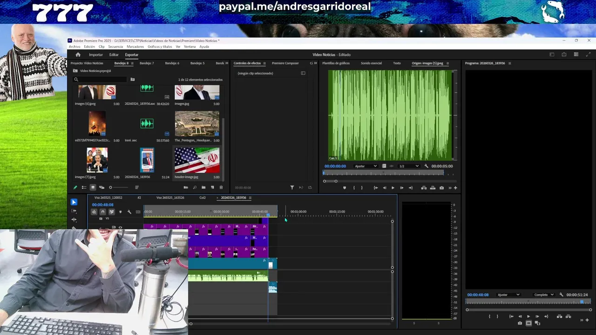Switch to Voz 260325_163526 timeline tab
Viewport: 596px width, 335px height.
point(170,198)
